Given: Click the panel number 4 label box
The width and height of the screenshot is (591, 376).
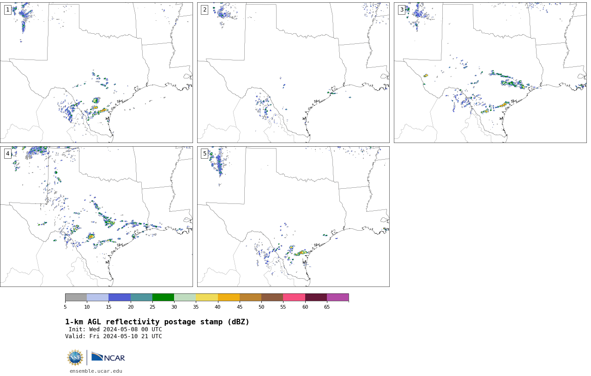Looking at the screenshot, I should (7, 154).
